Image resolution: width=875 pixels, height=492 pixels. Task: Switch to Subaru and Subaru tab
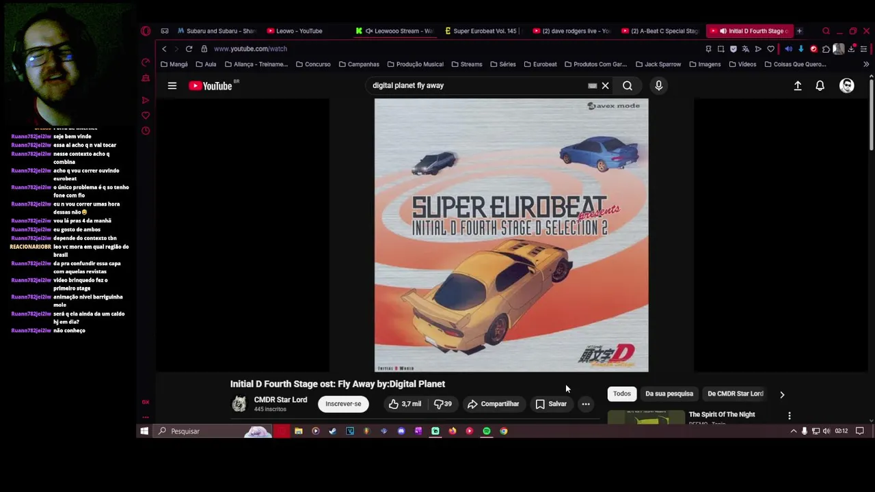[x=216, y=31]
